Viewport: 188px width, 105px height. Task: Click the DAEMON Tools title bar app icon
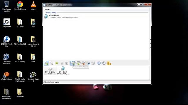44,5
